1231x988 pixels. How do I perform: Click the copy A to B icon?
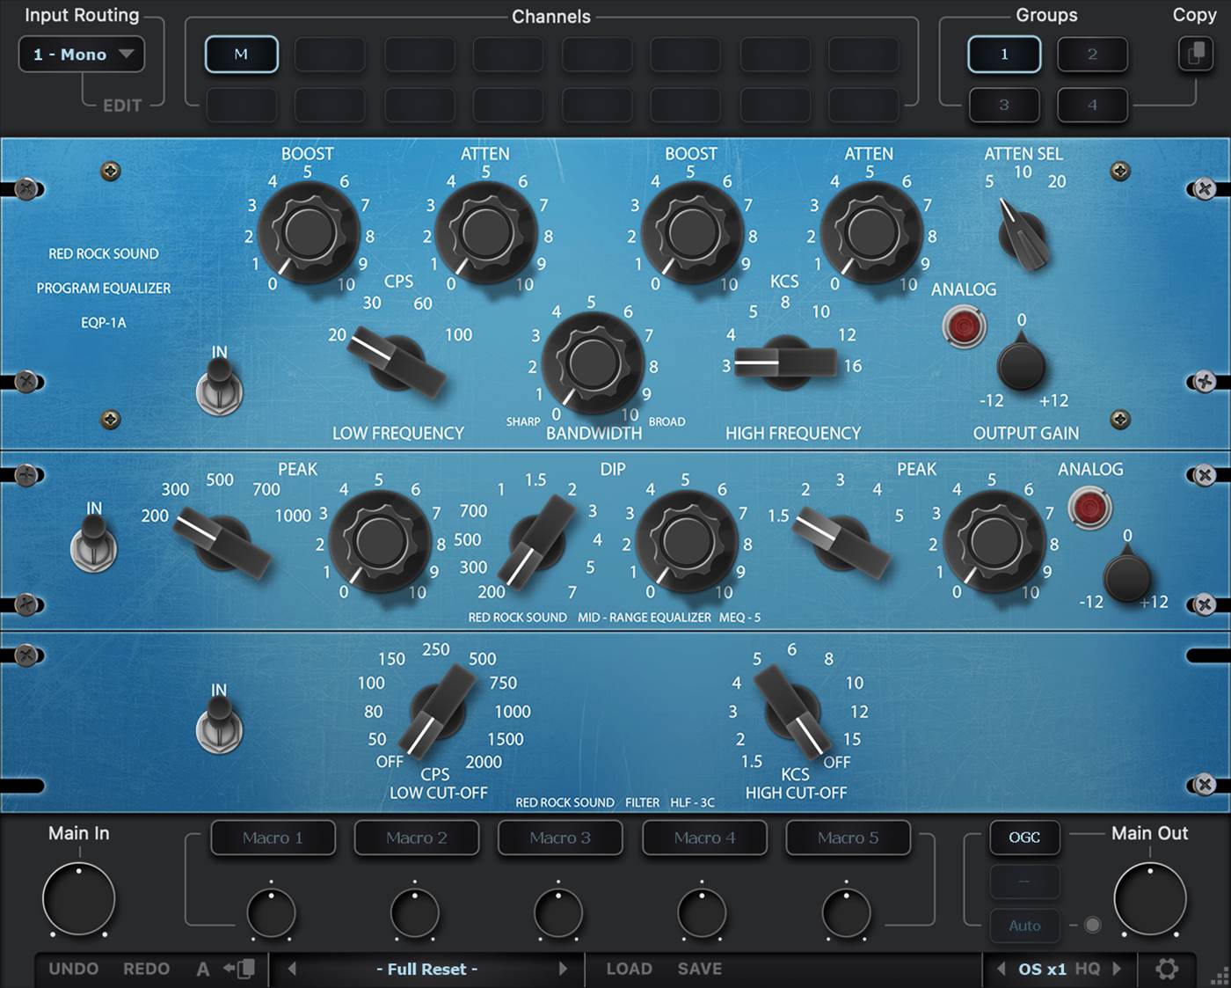239,969
